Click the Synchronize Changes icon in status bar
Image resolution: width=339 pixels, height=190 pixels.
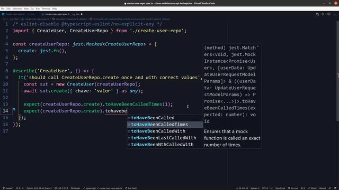[x=20, y=188]
